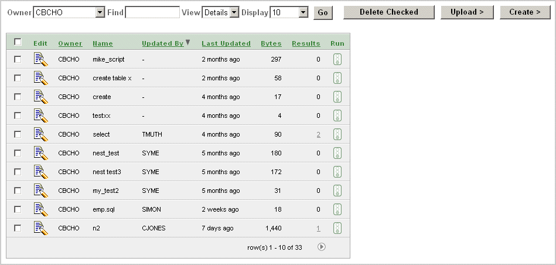Click the Find text field

coord(152,12)
